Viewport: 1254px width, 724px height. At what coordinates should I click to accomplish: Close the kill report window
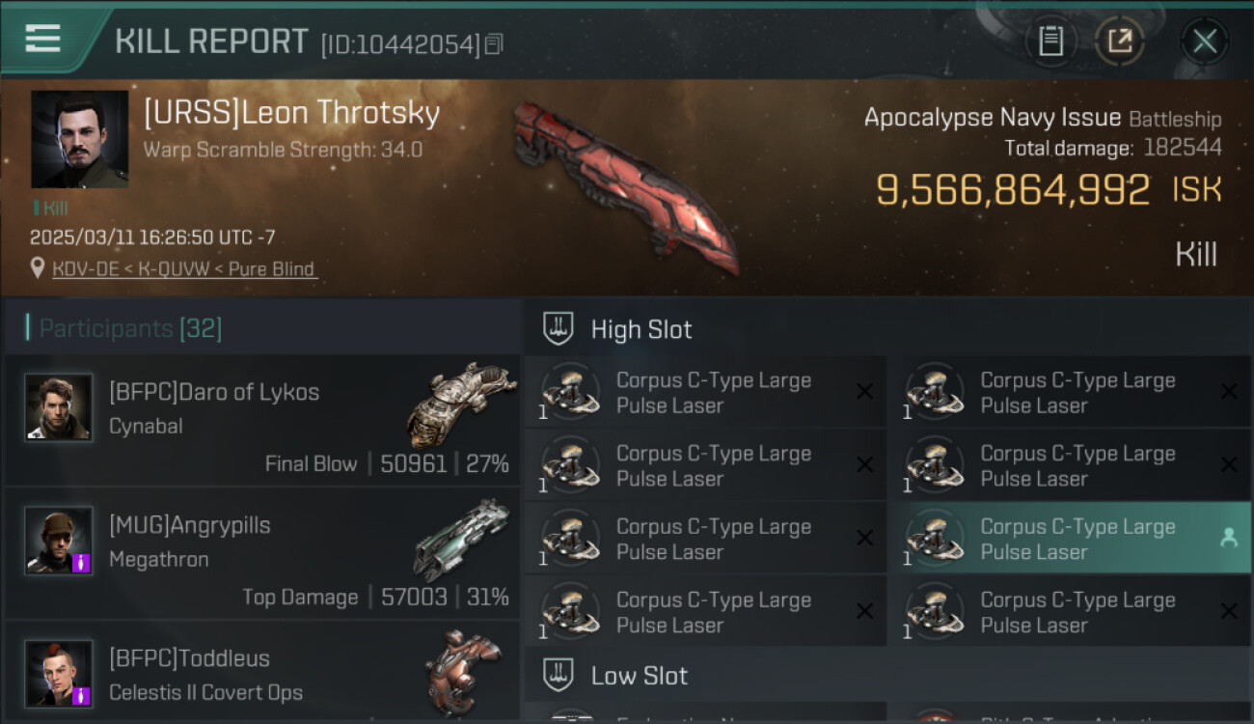[1204, 42]
